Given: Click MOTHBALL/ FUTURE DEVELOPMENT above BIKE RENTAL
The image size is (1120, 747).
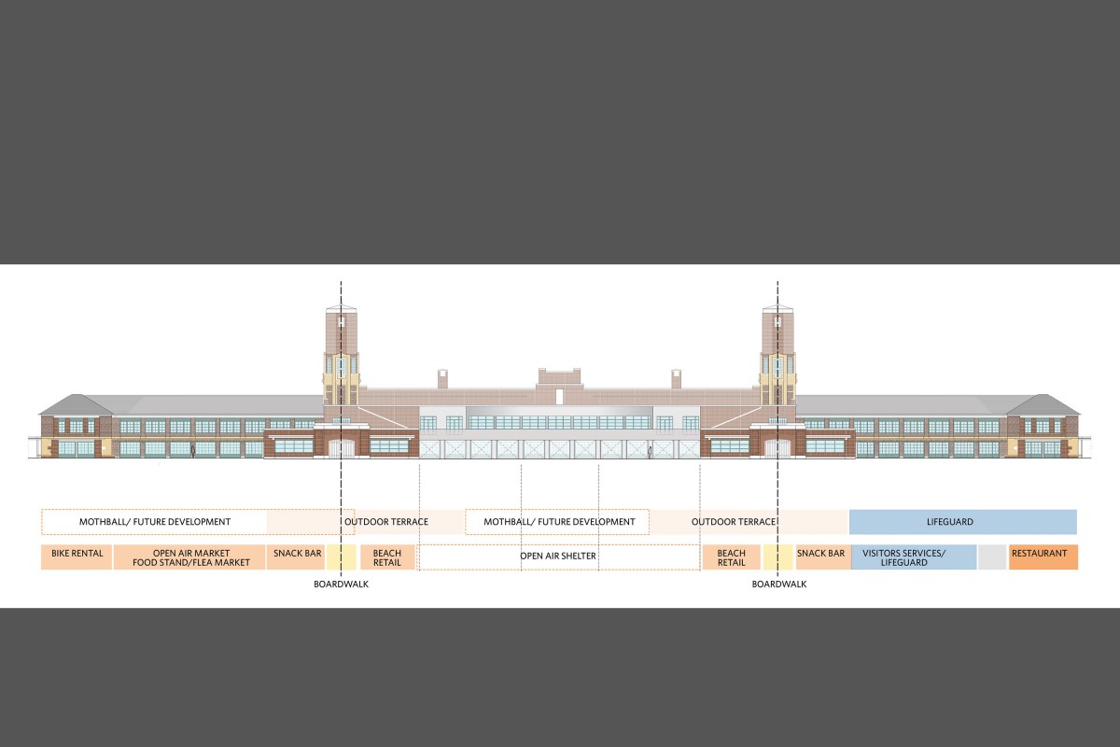Looking at the screenshot, I should click(155, 522).
